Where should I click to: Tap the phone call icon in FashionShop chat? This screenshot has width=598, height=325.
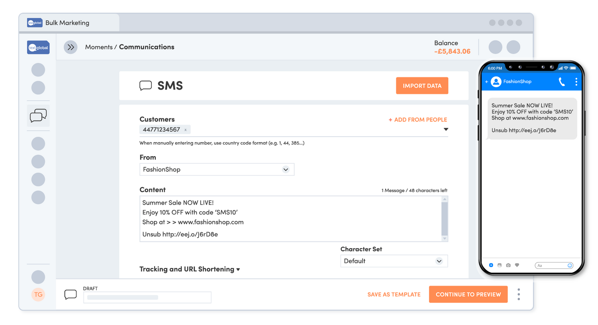(562, 82)
